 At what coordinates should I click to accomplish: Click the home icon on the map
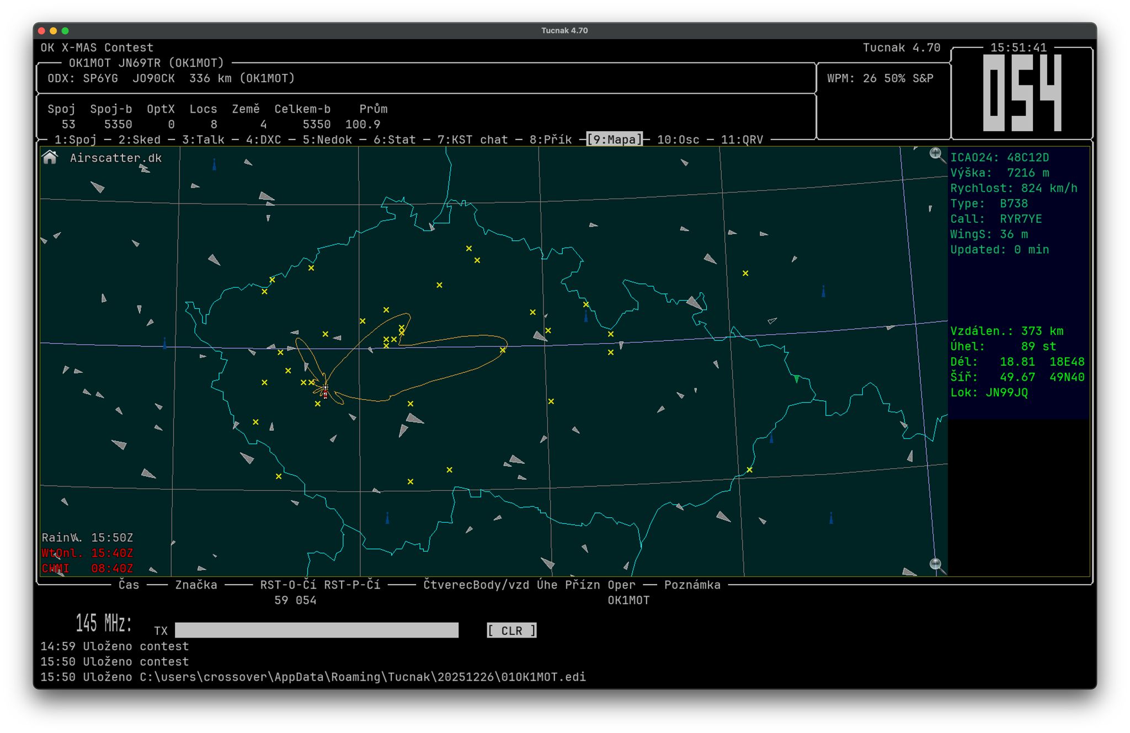[x=50, y=158]
